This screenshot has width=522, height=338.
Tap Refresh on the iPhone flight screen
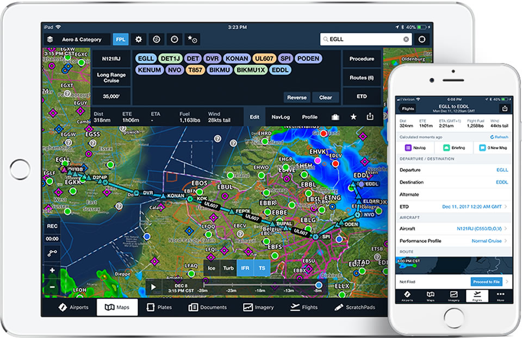499,137
